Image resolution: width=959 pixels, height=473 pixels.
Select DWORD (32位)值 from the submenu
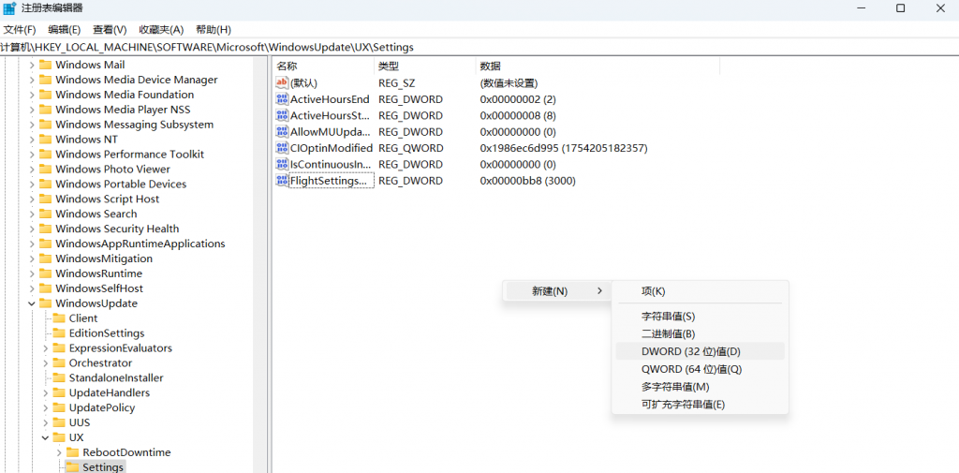pyautogui.click(x=690, y=351)
